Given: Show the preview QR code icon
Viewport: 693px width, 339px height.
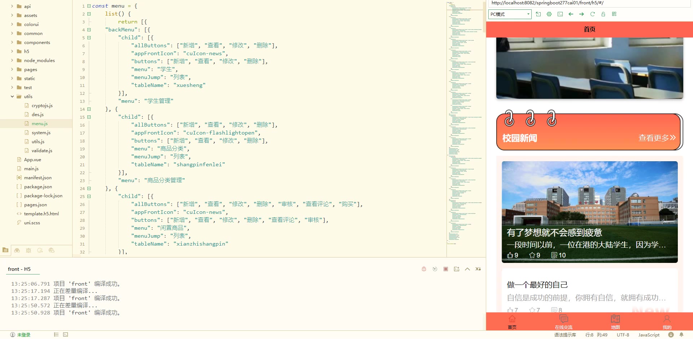Looking at the screenshot, I should coord(614,14).
